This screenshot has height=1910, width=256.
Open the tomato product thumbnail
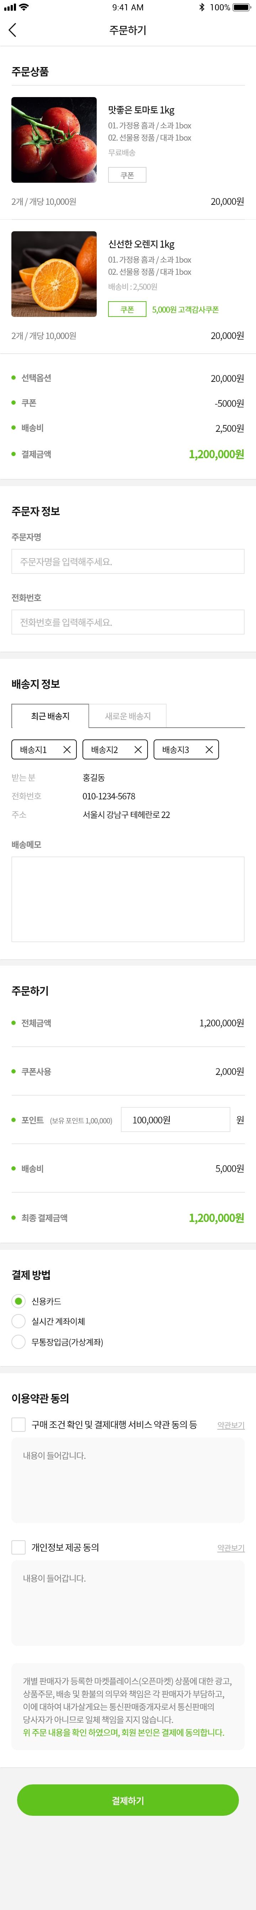click(x=54, y=140)
